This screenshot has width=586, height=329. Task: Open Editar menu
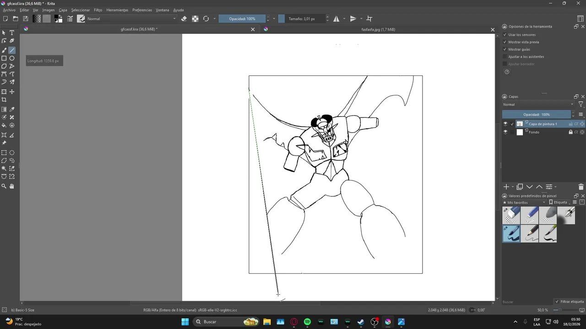click(x=24, y=10)
